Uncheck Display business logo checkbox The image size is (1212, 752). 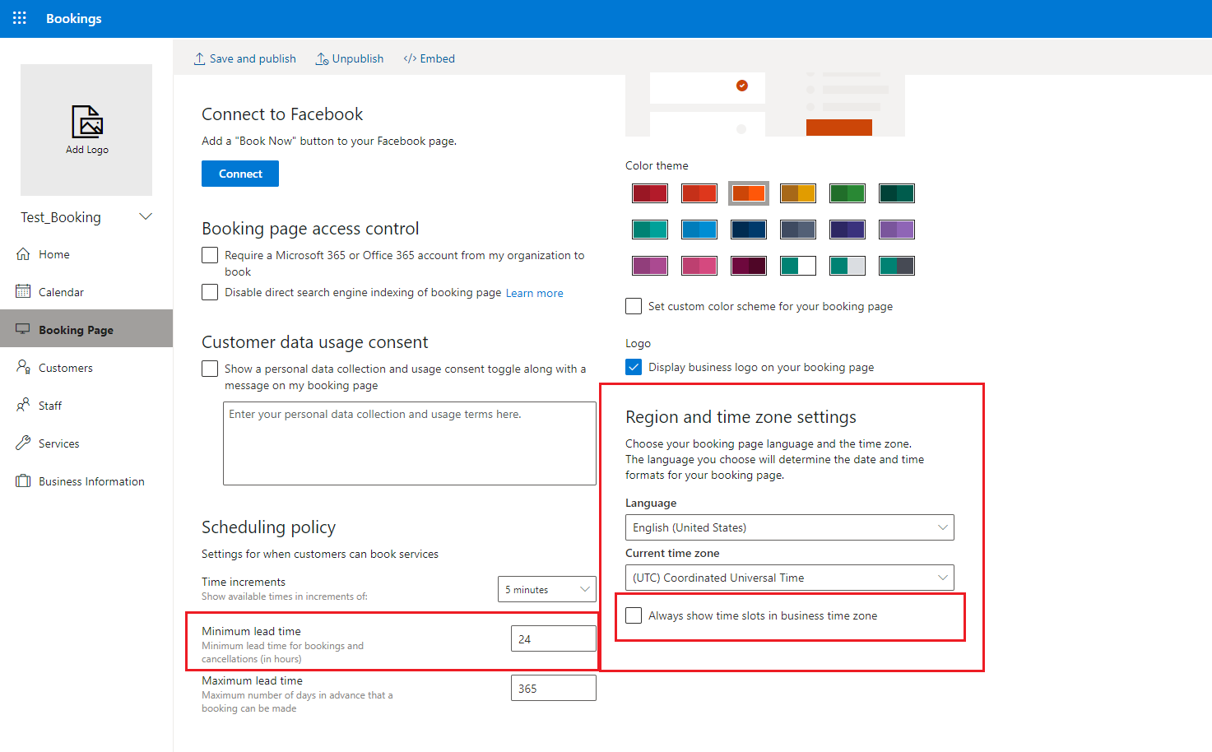point(634,367)
